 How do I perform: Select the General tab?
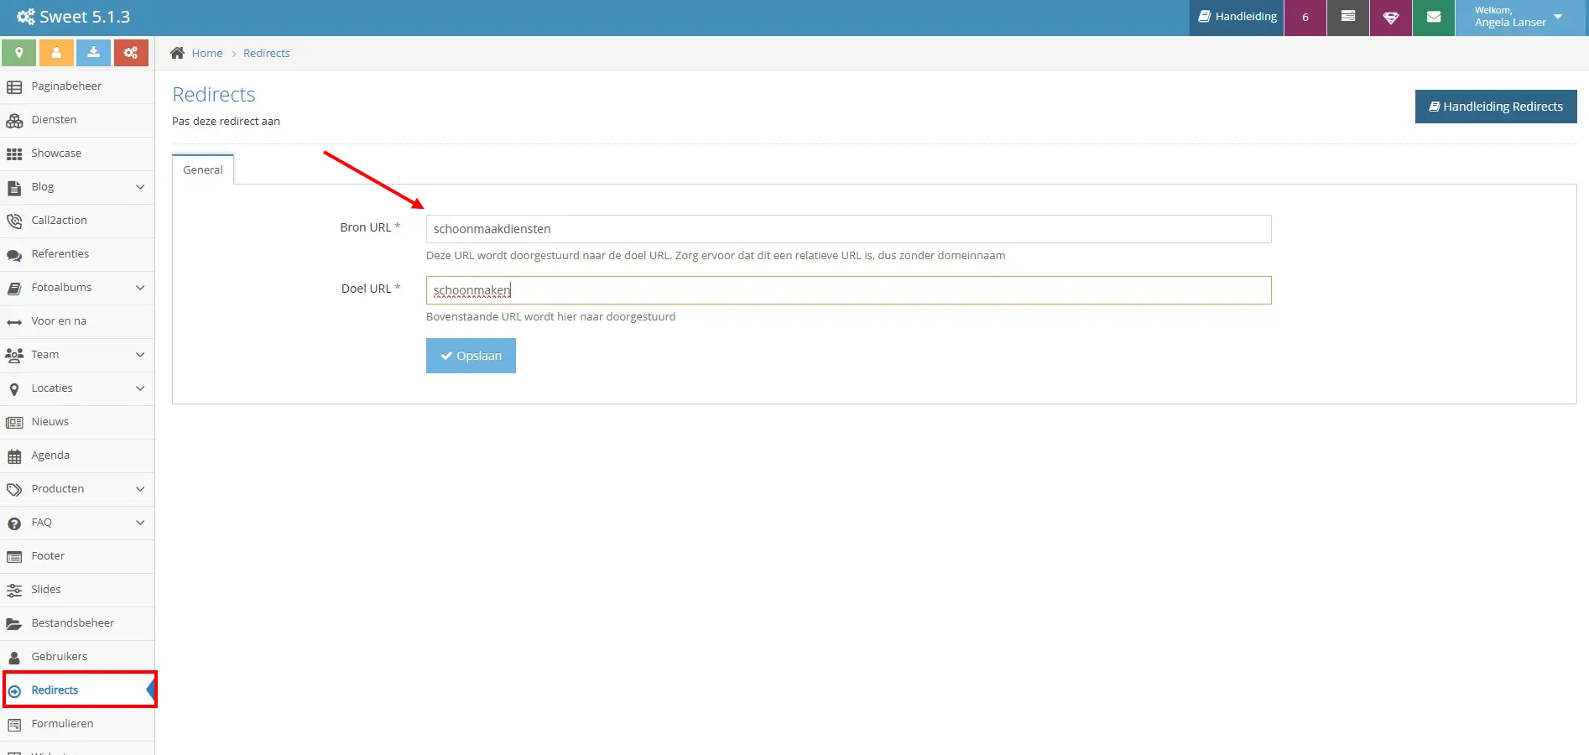pyautogui.click(x=203, y=169)
